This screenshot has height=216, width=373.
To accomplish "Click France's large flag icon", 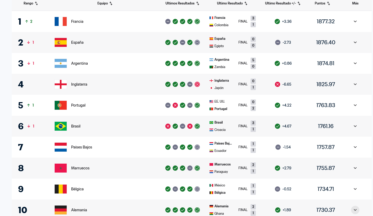I will click(x=61, y=21).
